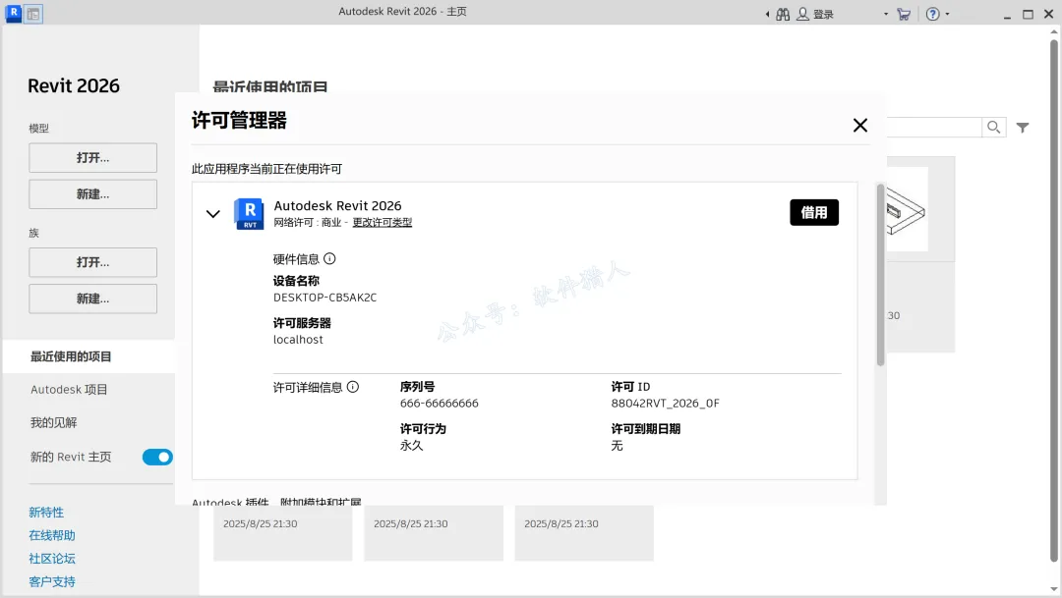This screenshot has width=1062, height=598.
Task: Click the search input field behind the dialog
Action: pyautogui.click(x=935, y=128)
